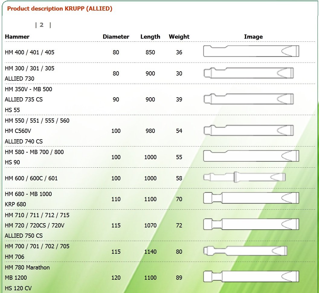Click the weight value 70
The width and height of the screenshot is (319, 293).
click(x=179, y=199)
